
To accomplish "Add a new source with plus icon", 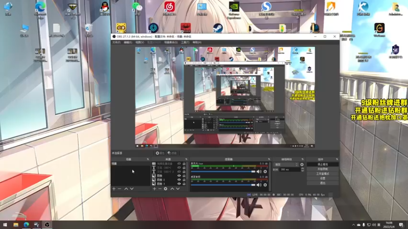I will pos(155,189).
